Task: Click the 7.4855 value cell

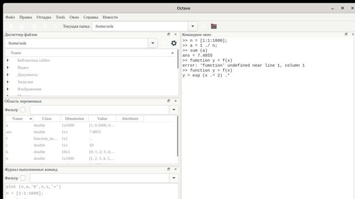Action: click(x=95, y=132)
